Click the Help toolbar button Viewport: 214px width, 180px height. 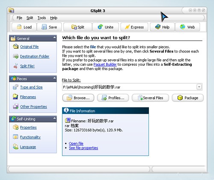(162, 27)
